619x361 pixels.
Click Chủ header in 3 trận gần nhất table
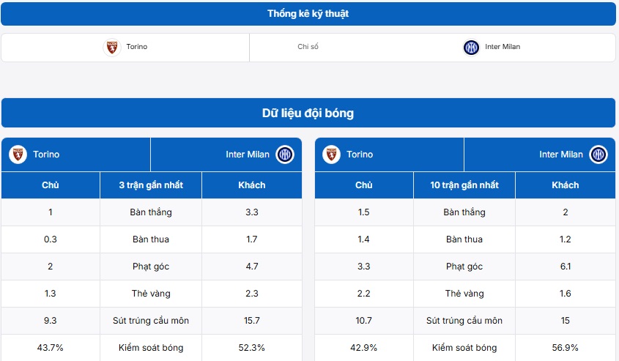51,185
